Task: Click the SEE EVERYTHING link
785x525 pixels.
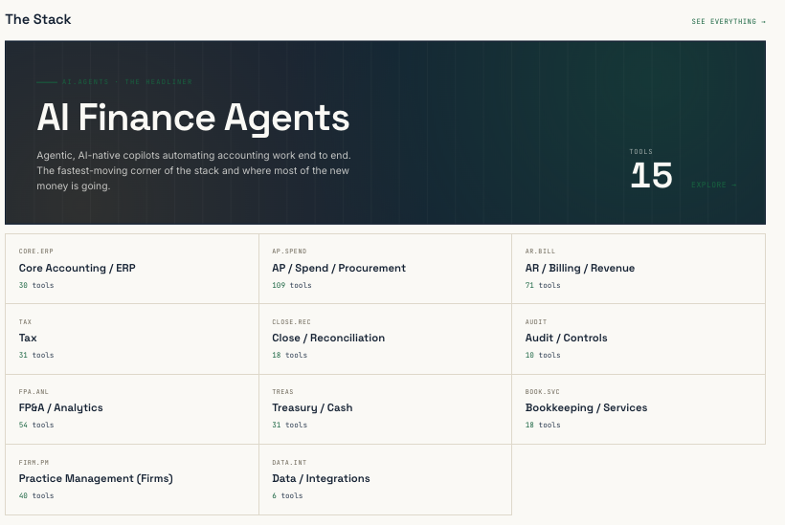Action: click(729, 21)
